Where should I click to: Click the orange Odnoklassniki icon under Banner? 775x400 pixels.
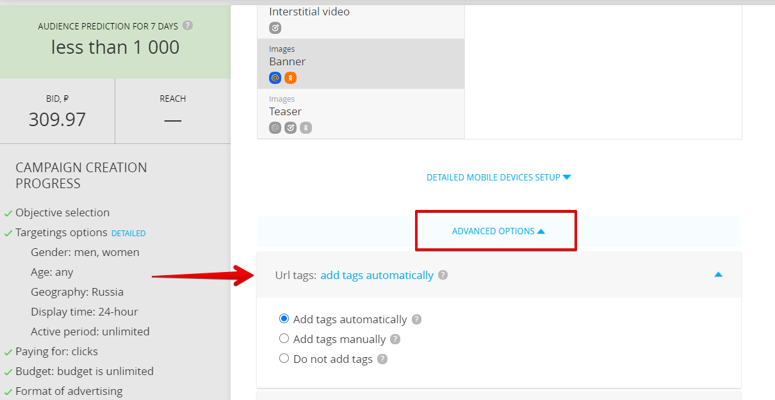[x=291, y=78]
